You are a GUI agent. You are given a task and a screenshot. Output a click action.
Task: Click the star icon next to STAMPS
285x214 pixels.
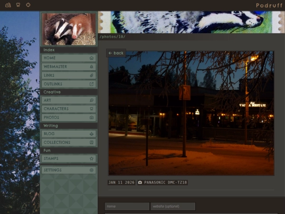[91, 159]
